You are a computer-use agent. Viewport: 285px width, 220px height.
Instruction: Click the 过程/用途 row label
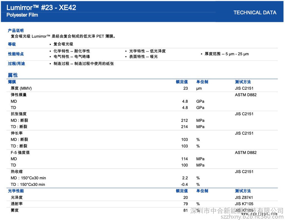point(16,64)
